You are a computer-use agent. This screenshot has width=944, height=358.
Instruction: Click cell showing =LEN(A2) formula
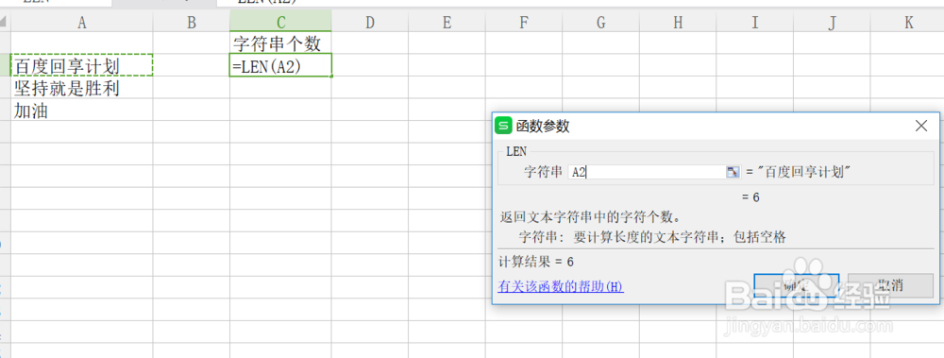click(x=280, y=65)
